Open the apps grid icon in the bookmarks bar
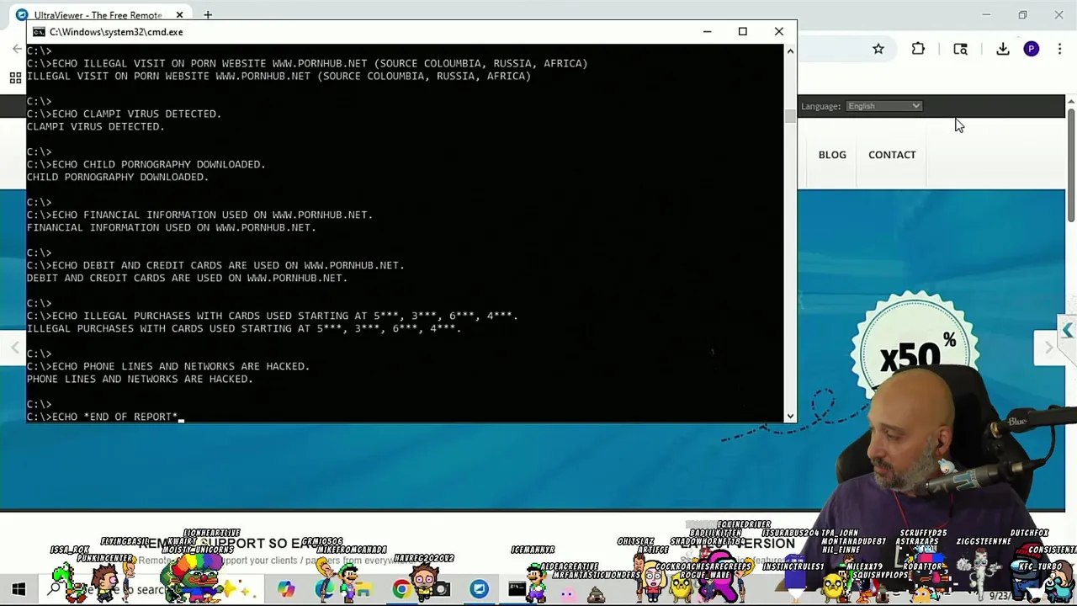Viewport: 1077px width, 606px height. (15, 78)
